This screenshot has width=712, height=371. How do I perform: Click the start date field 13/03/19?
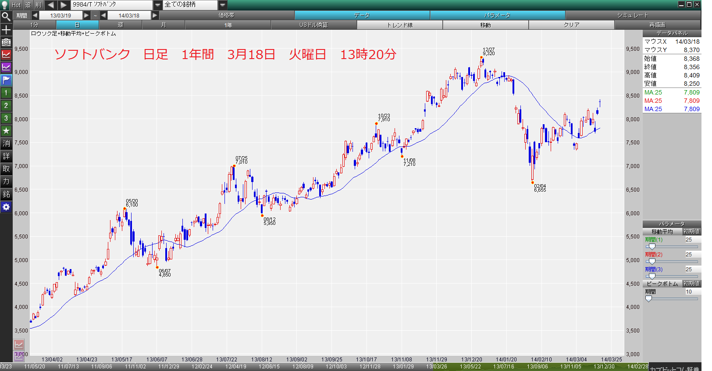click(x=61, y=15)
